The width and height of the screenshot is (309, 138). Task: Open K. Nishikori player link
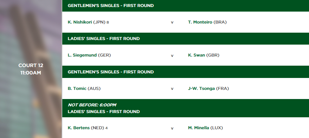pyautogui.click(x=80, y=22)
